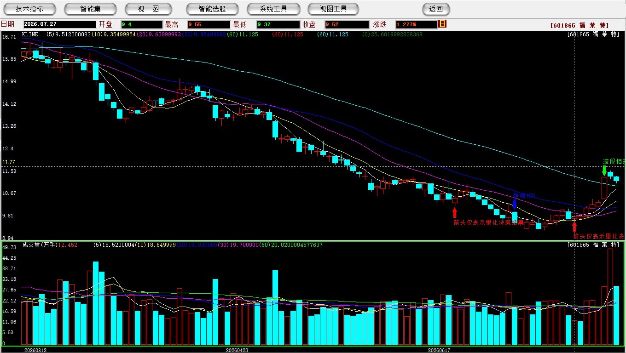Viewport: 626px width, 353px height.
Task: Click the 成交量(万手) volume label
Action: click(40, 245)
